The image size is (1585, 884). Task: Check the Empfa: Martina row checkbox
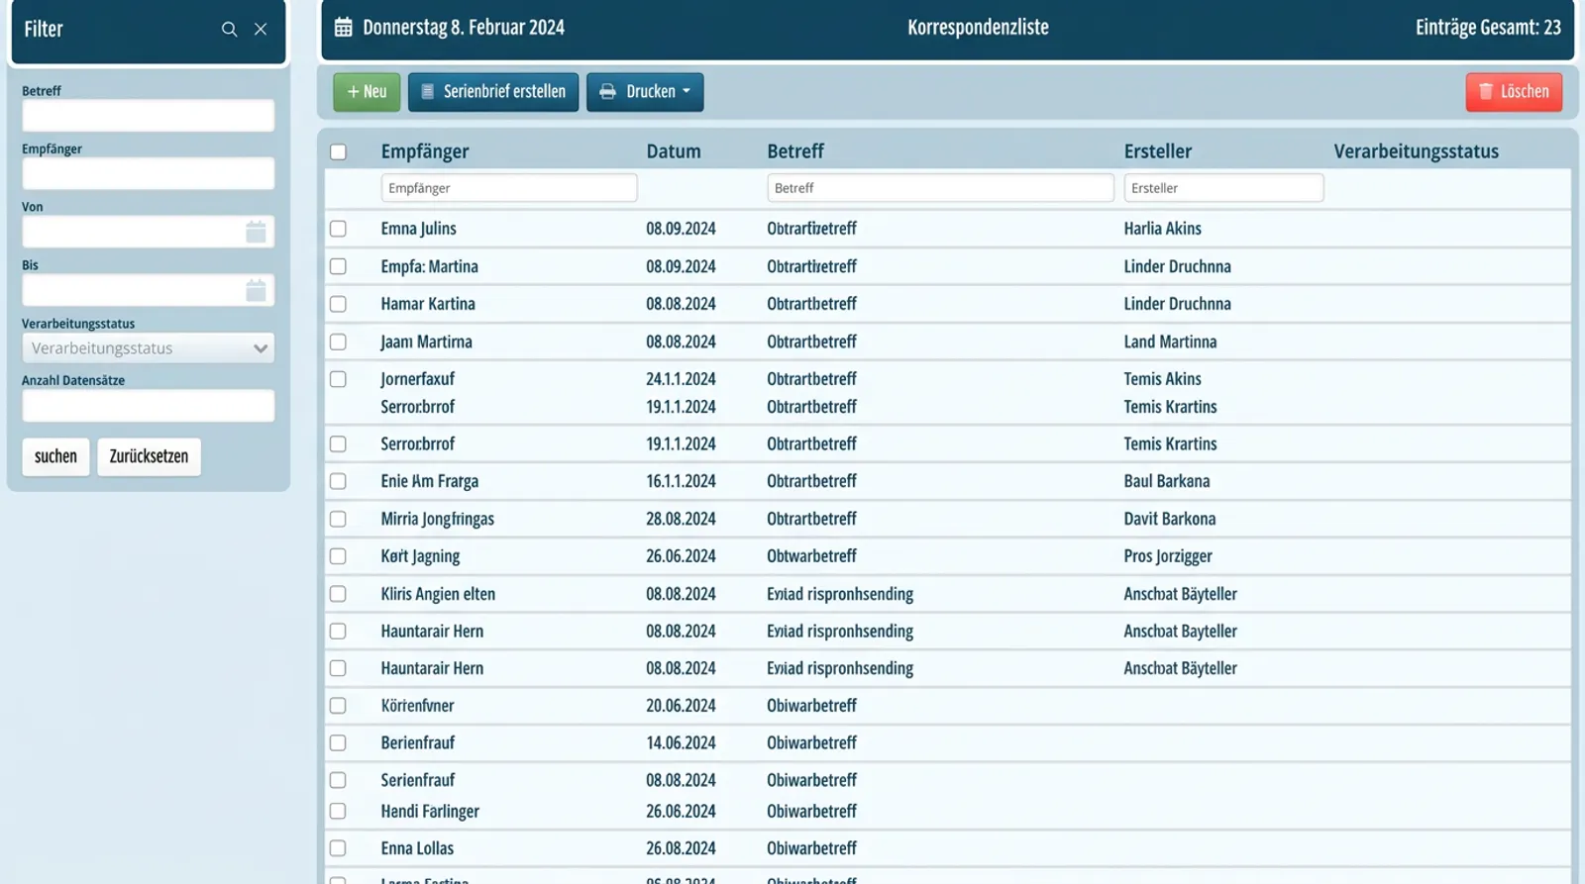pyautogui.click(x=339, y=266)
